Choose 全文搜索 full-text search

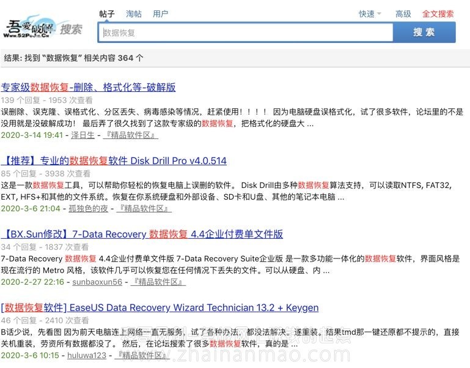[438, 14]
